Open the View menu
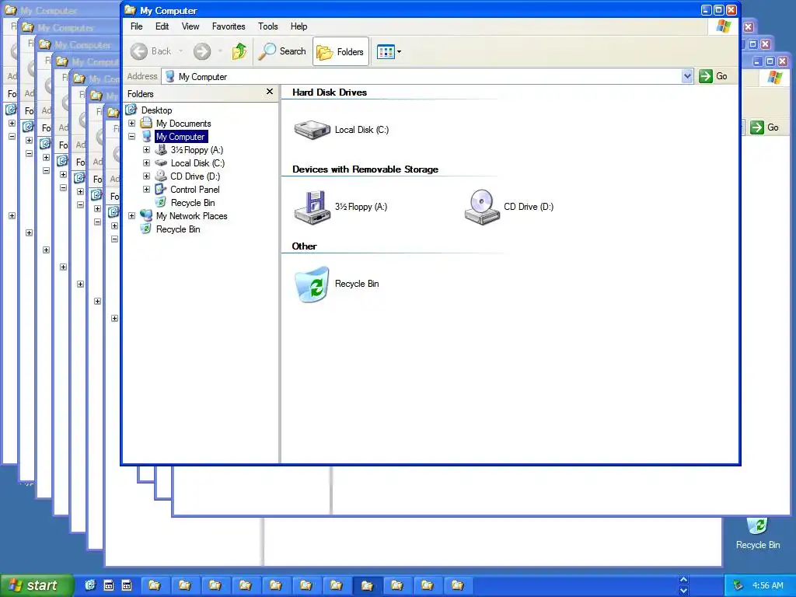This screenshot has width=796, height=597. click(190, 26)
